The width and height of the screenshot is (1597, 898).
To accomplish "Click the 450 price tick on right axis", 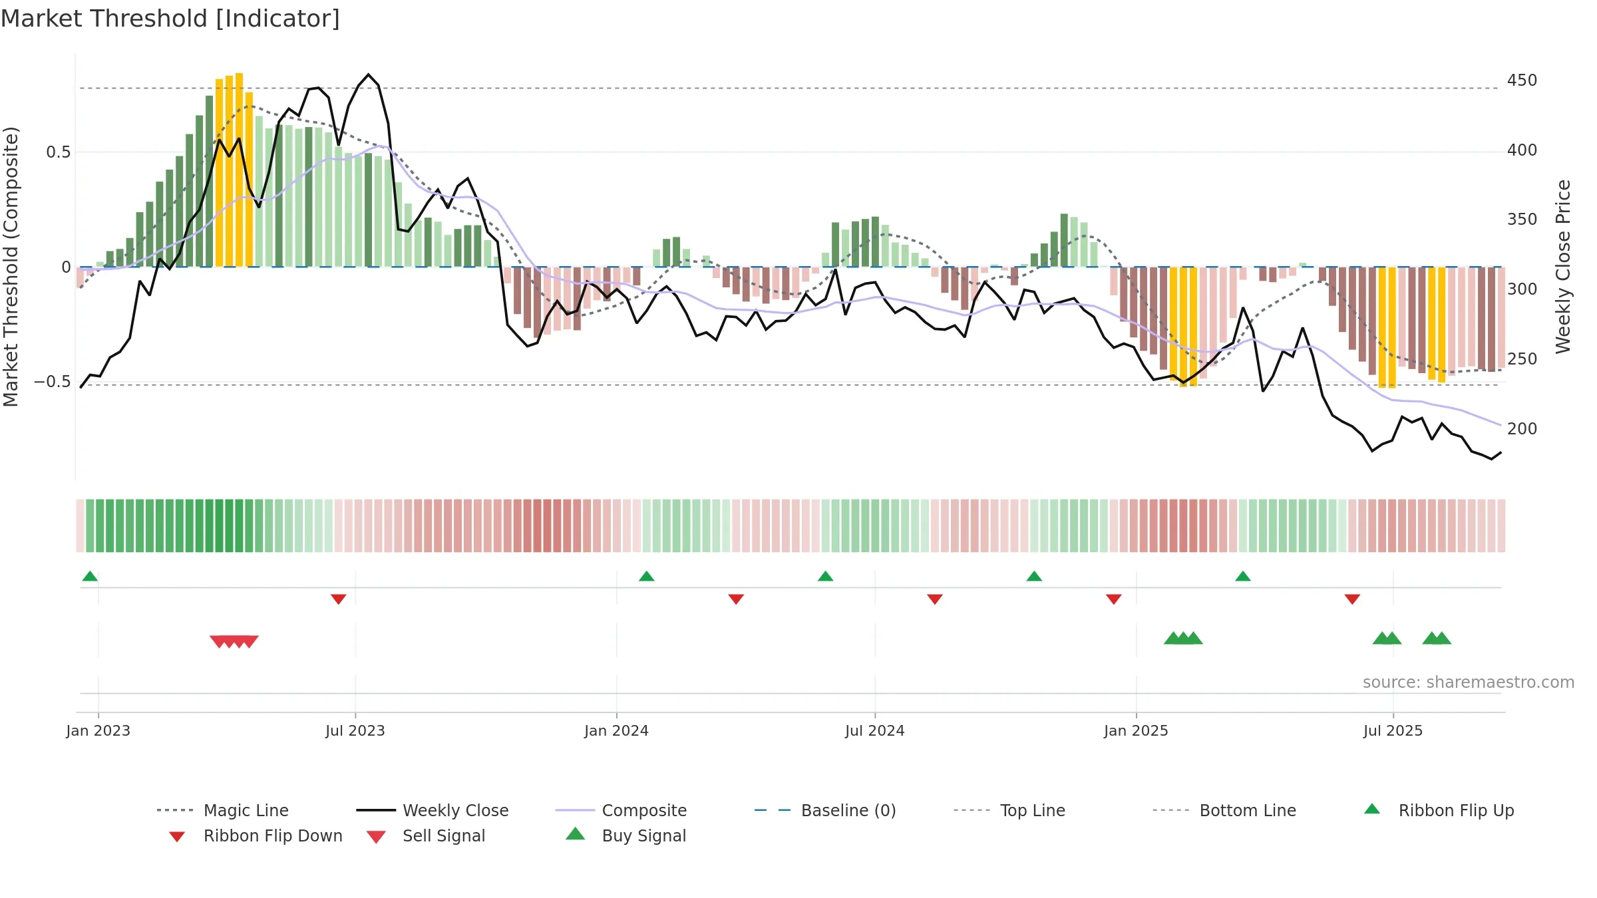I will pyautogui.click(x=1522, y=80).
